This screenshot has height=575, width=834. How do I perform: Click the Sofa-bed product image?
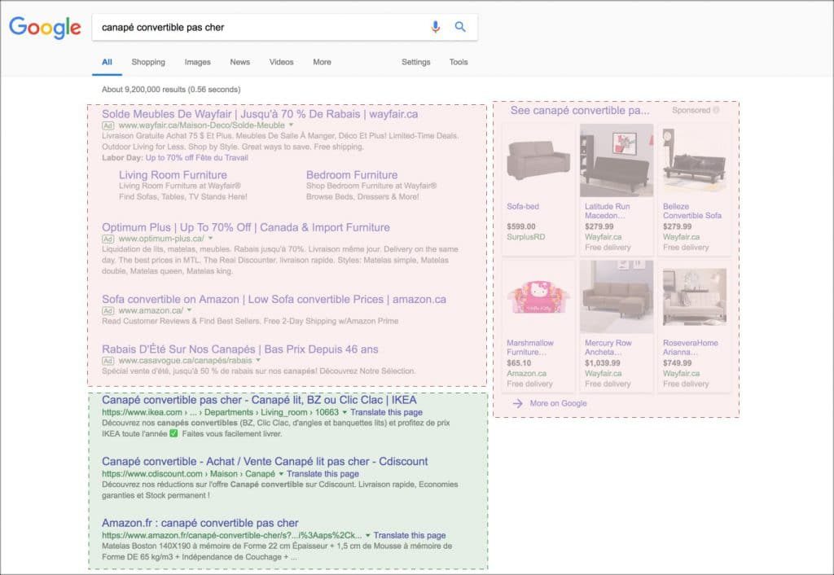[x=538, y=160]
